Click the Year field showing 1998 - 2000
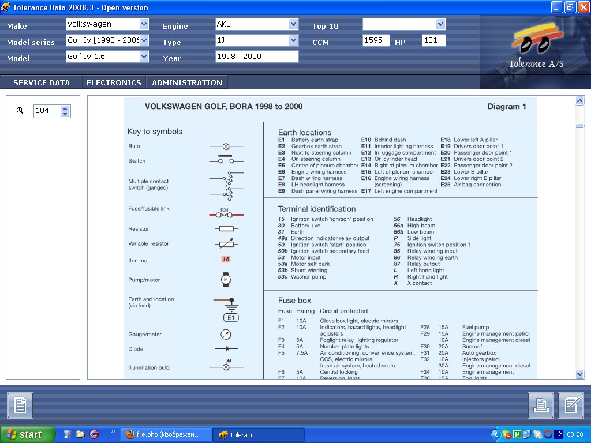This screenshot has width=591, height=443. 257,57
